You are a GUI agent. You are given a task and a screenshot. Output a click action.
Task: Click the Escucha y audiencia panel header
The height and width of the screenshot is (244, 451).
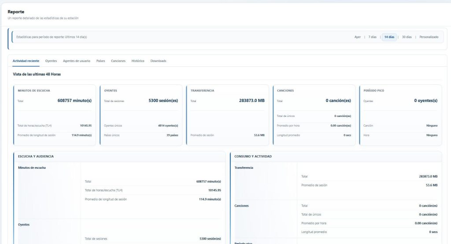pyautogui.click(x=119, y=157)
